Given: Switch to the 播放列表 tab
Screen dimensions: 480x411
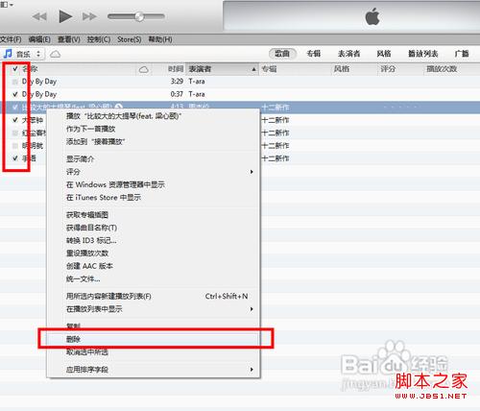Looking at the screenshot, I should pyautogui.click(x=423, y=54).
